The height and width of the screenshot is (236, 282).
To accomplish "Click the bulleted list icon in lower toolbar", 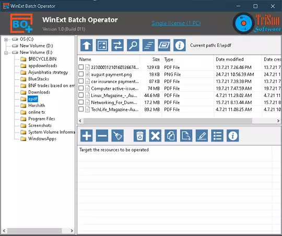I will 217,136.
